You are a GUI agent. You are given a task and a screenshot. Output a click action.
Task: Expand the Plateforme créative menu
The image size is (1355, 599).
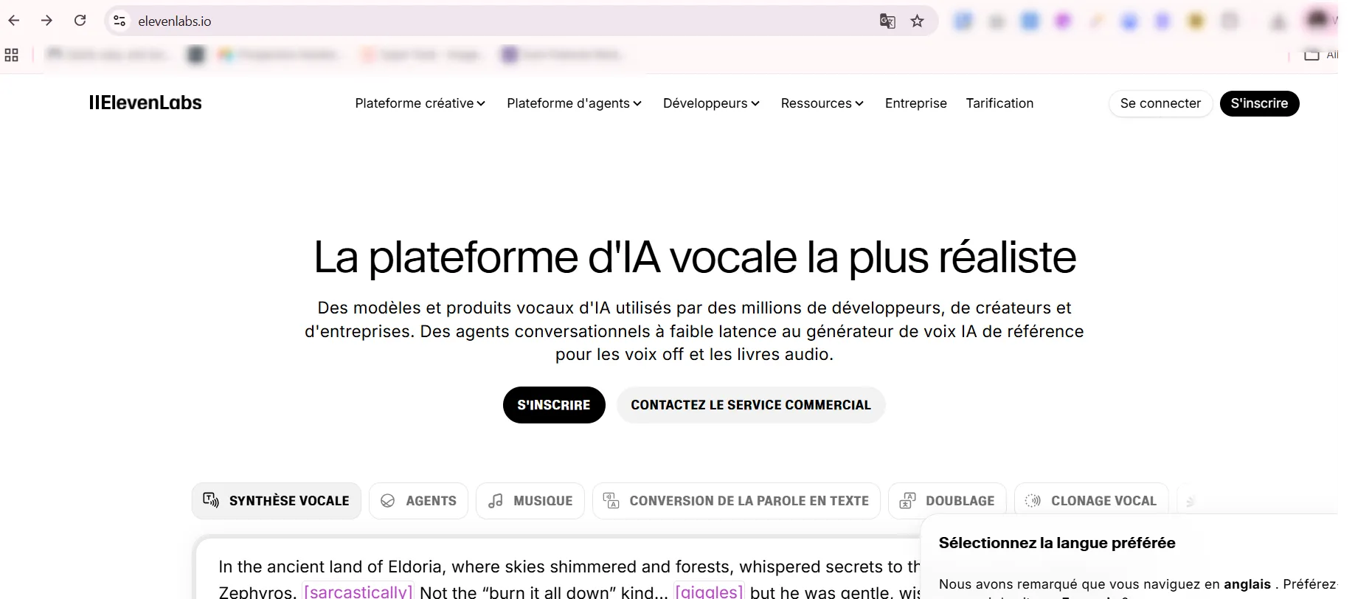point(420,103)
